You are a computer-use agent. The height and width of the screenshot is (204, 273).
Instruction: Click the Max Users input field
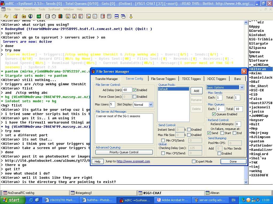(x=112, y=104)
